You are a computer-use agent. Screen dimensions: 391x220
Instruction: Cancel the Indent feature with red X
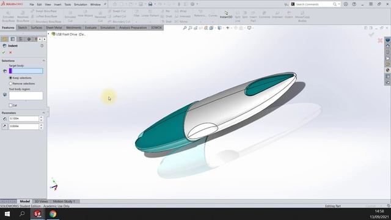click(x=10, y=53)
